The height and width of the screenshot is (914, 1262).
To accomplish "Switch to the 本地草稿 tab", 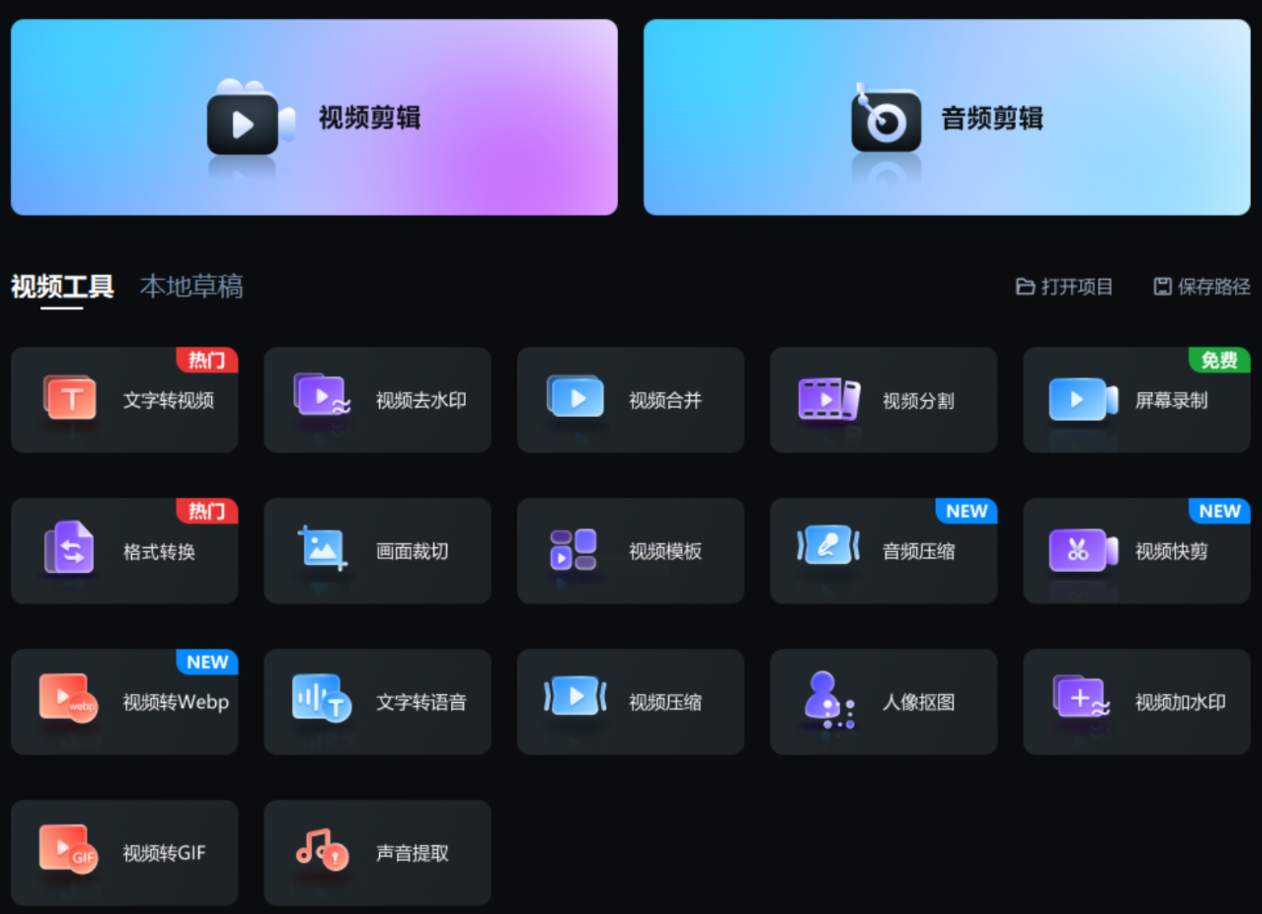I will pos(191,286).
